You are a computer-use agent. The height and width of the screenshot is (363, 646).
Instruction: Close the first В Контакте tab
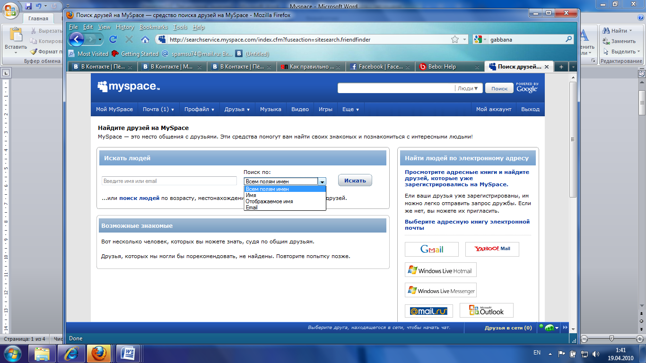point(131,67)
